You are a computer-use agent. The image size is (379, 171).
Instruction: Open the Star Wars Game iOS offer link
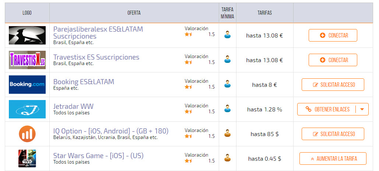(98, 156)
